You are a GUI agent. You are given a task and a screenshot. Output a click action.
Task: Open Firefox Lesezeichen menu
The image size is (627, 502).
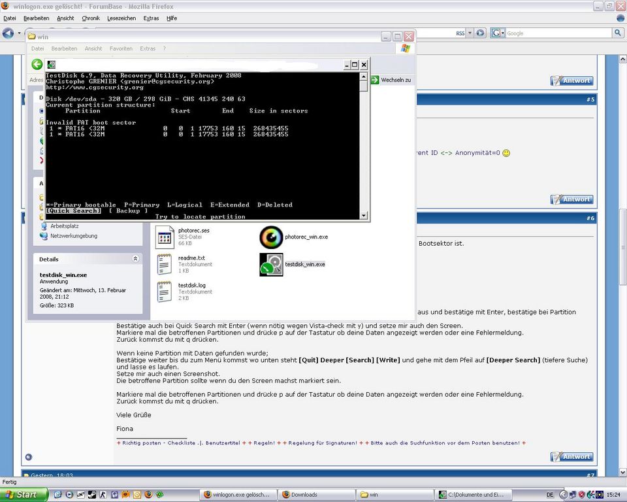coord(121,18)
